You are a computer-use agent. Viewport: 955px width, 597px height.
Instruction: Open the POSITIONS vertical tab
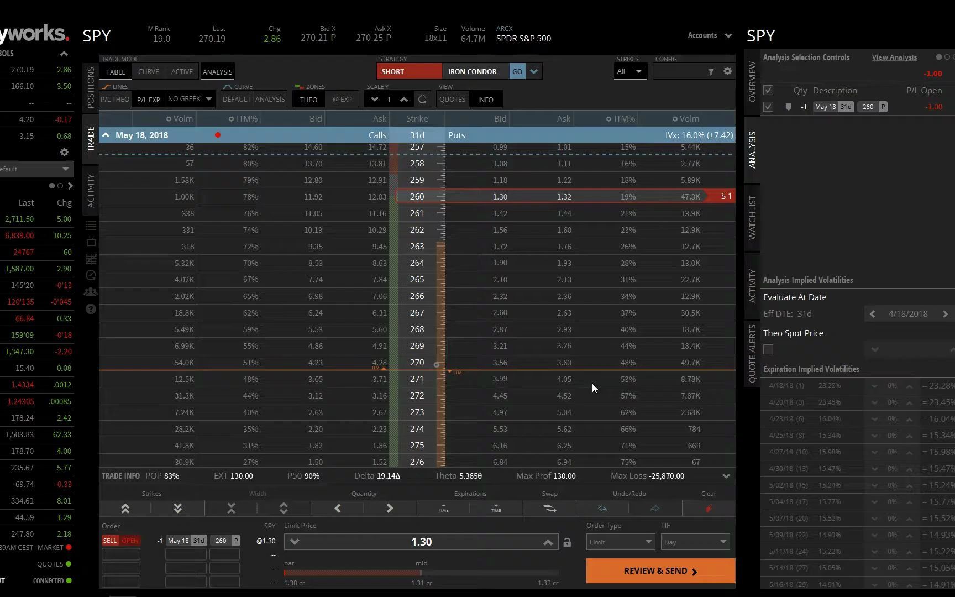(91, 87)
